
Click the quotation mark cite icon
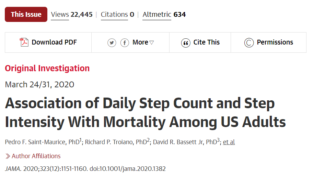(x=185, y=43)
